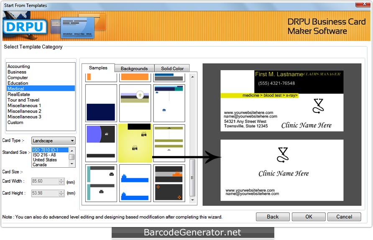This screenshot has width=373, height=240.
Task: Click template gallery scroll-down arrow
Action: 192,200
